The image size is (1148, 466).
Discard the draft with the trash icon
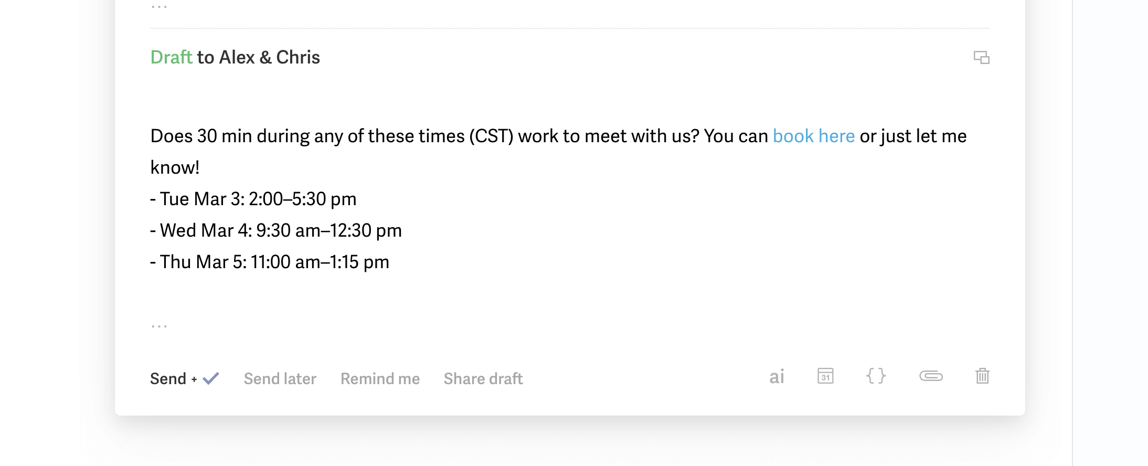[982, 376]
